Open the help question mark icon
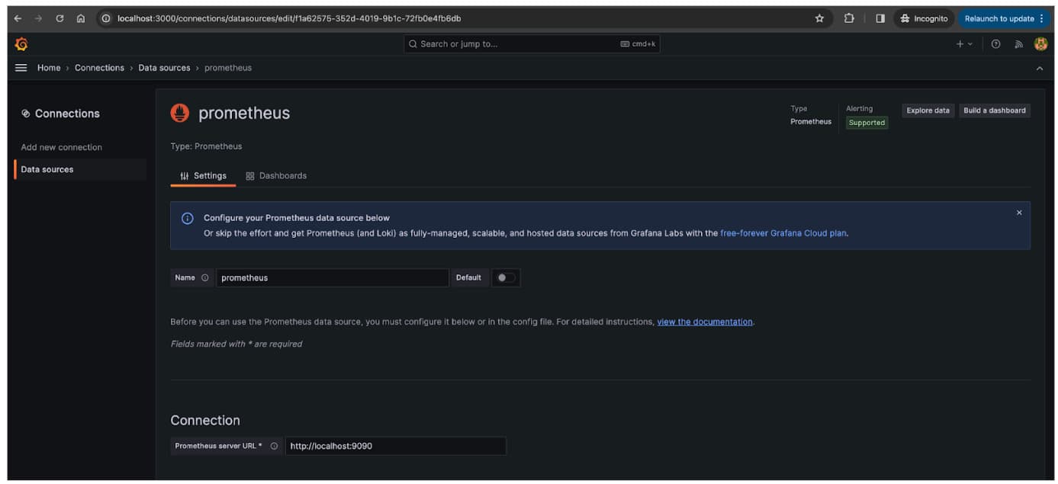This screenshot has height=484, width=1058. tap(995, 44)
